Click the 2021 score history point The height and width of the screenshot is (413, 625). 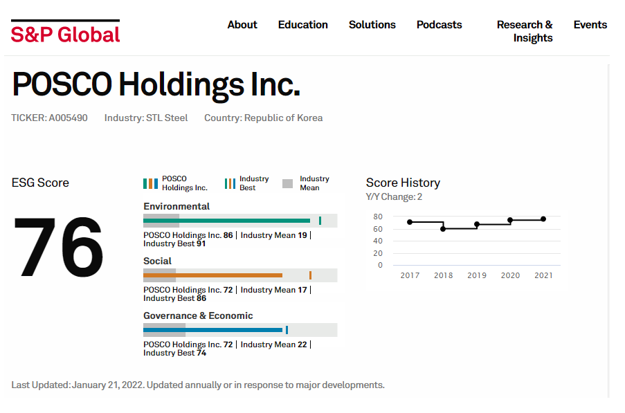(543, 219)
